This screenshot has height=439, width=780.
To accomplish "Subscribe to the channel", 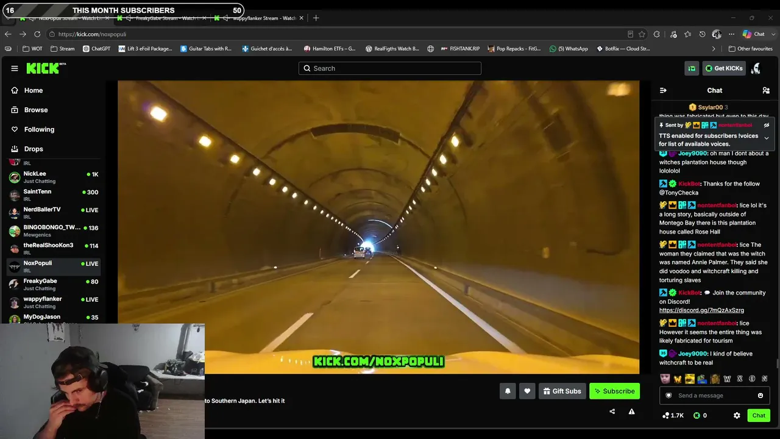I will [614, 391].
